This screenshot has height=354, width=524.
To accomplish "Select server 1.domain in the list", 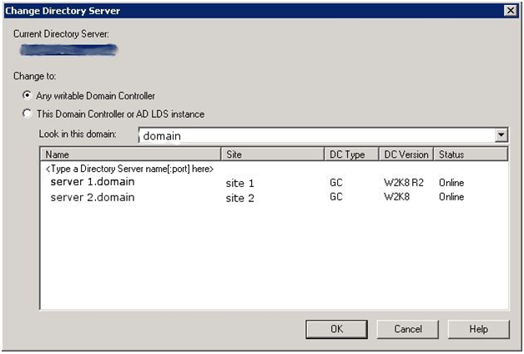I will (92, 182).
